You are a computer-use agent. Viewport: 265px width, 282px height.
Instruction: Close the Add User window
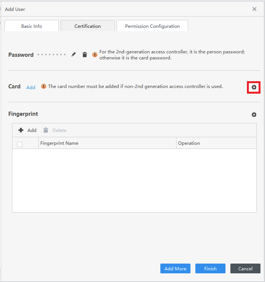(x=254, y=9)
